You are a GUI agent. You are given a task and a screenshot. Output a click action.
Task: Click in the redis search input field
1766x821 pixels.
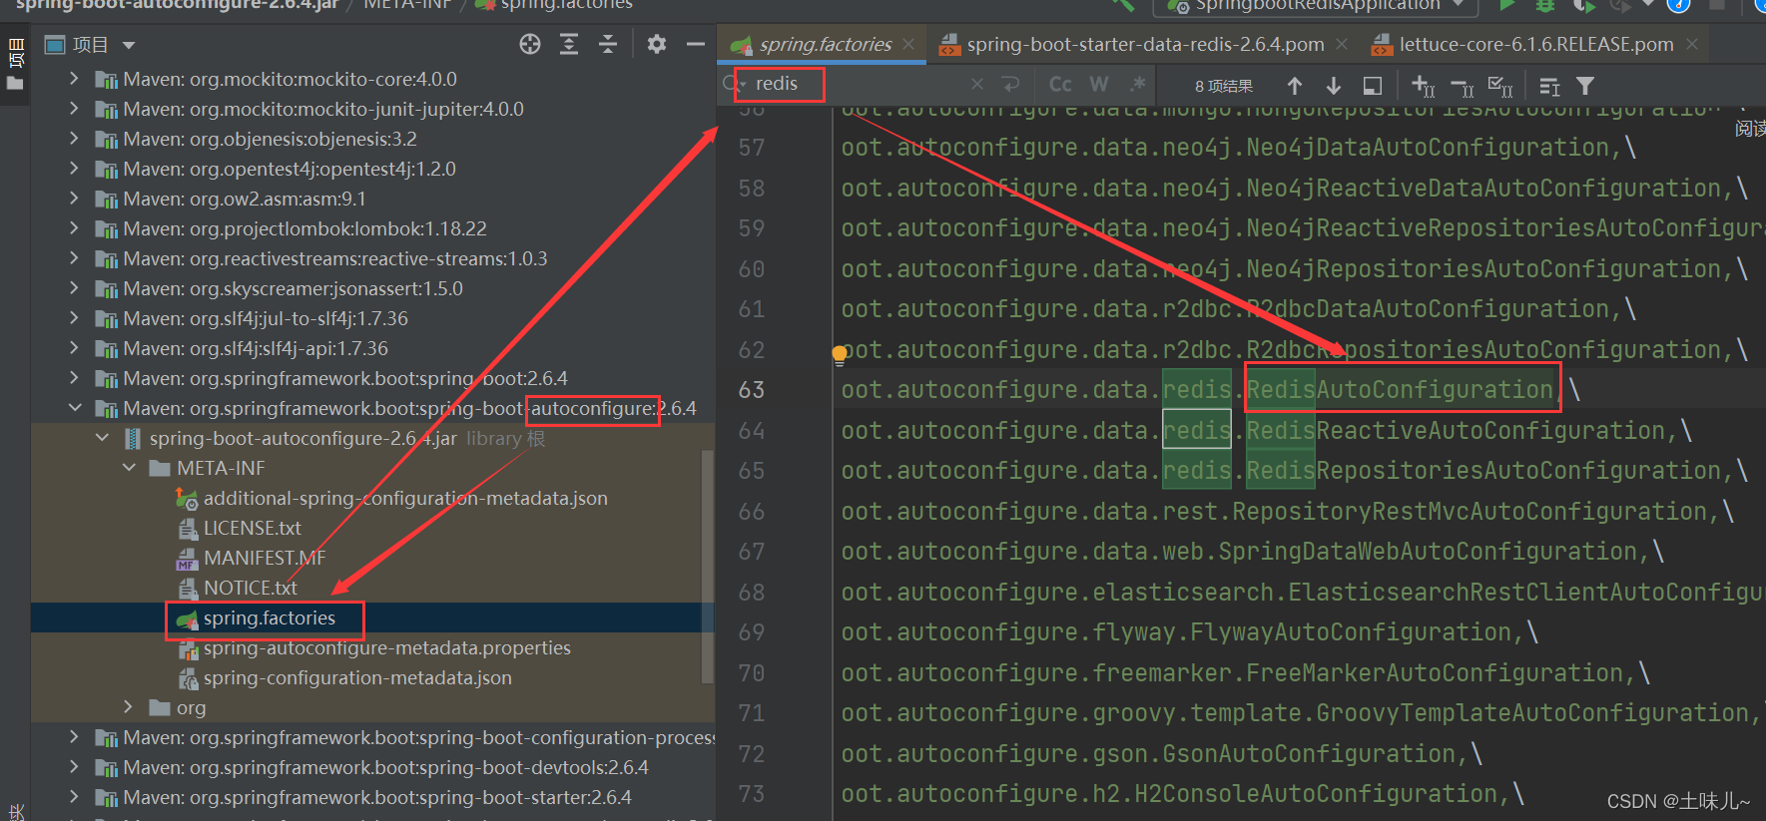[x=859, y=84]
